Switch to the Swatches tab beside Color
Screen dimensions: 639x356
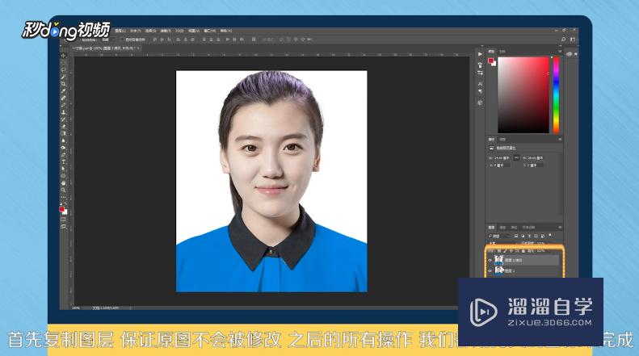pyautogui.click(x=502, y=50)
